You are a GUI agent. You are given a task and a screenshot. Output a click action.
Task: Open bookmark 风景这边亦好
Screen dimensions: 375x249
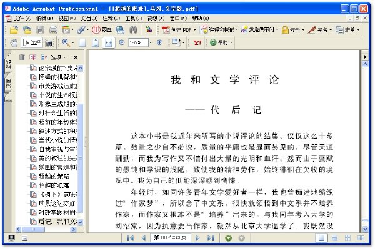coord(57,203)
